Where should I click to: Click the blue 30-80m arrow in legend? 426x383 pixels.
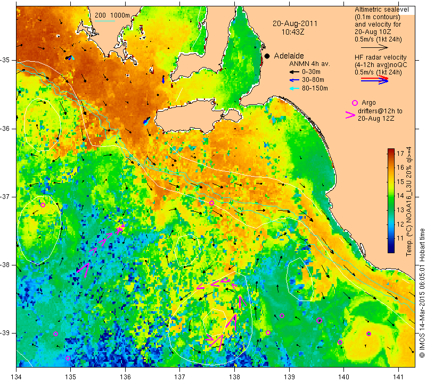click(x=294, y=80)
